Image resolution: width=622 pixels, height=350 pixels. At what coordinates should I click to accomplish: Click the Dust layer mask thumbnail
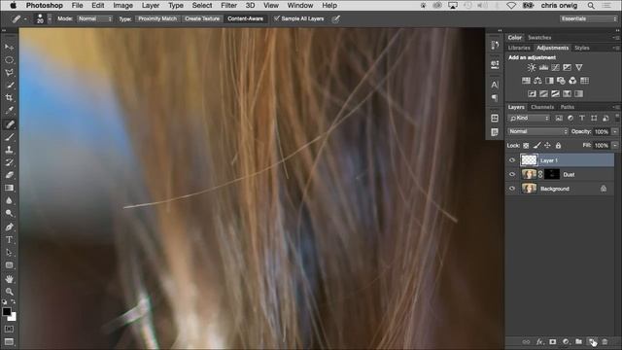tap(552, 174)
